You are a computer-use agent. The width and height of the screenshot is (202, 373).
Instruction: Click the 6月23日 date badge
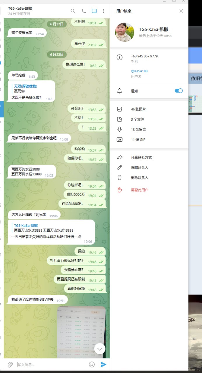tap(57, 54)
